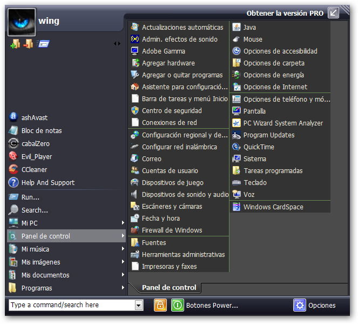Open Cuentas de usuario entry

click(170, 170)
